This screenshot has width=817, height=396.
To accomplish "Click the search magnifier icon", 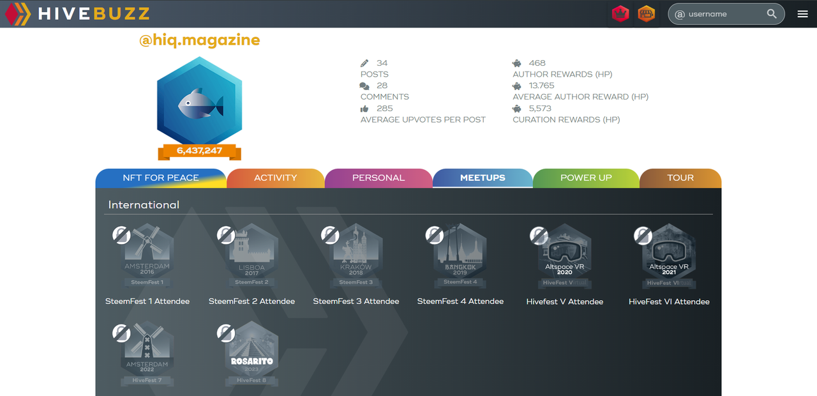I will (772, 13).
